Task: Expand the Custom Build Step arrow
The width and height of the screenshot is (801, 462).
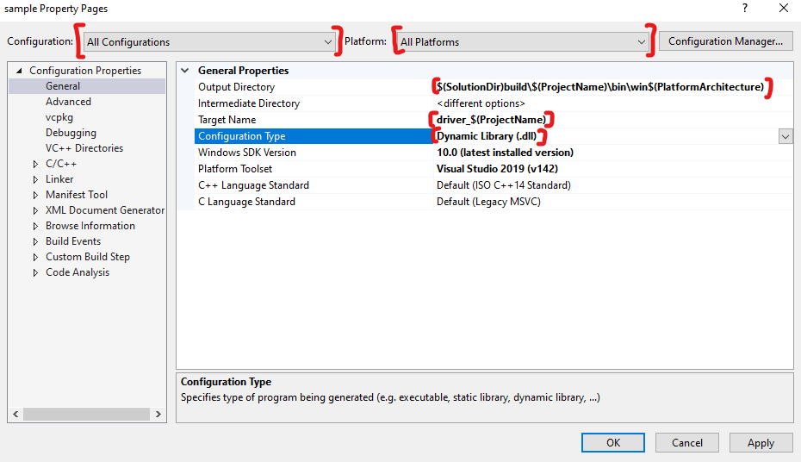Action: 35,257
